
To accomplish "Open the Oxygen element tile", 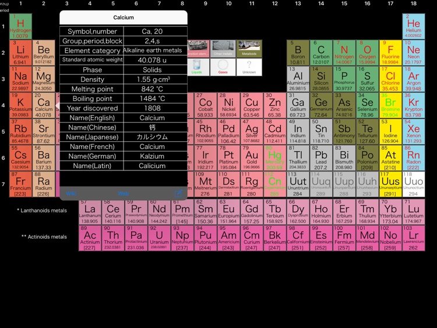I will tap(367, 53).
